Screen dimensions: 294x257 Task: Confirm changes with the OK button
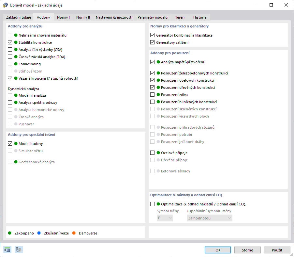(217, 250)
